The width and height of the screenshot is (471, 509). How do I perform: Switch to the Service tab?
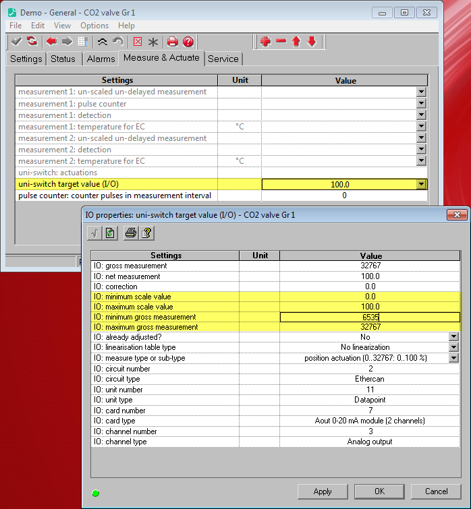click(x=223, y=59)
